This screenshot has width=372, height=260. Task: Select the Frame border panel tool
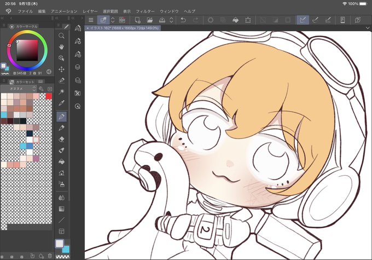[x=61, y=232]
